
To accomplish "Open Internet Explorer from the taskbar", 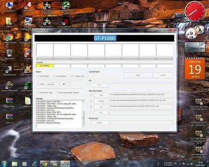I will pyautogui.click(x=34, y=164).
